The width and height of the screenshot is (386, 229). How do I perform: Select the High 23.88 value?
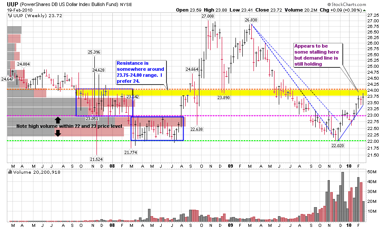(x=215, y=10)
